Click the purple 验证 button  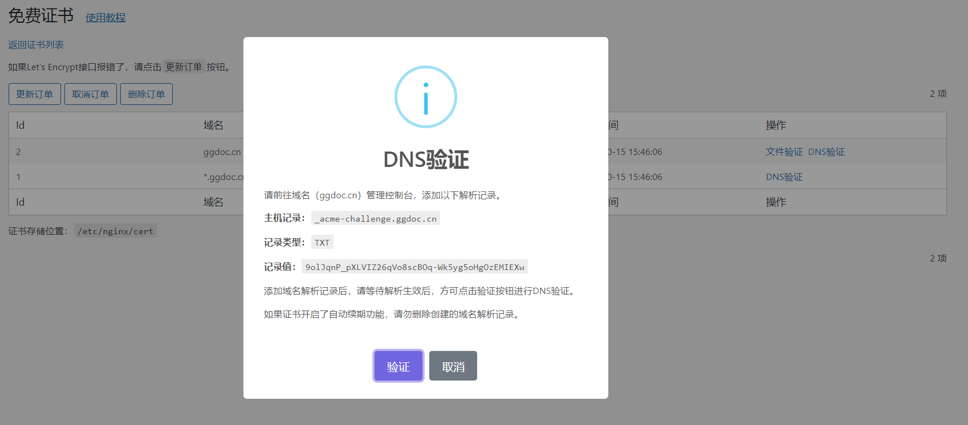coord(398,366)
